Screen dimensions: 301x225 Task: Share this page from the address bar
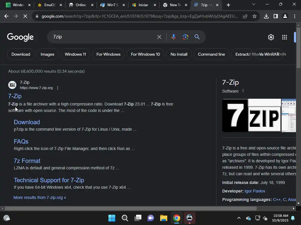click(x=245, y=16)
